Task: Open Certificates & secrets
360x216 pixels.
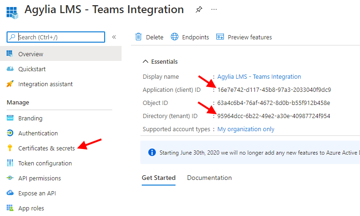Action: coord(46,149)
